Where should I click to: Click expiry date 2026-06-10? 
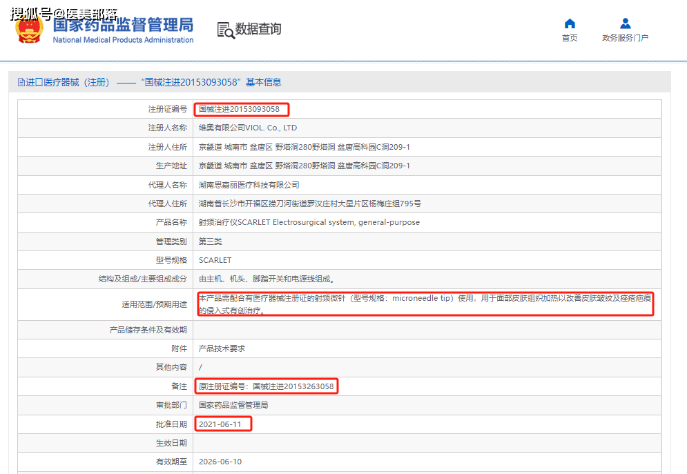point(220,462)
